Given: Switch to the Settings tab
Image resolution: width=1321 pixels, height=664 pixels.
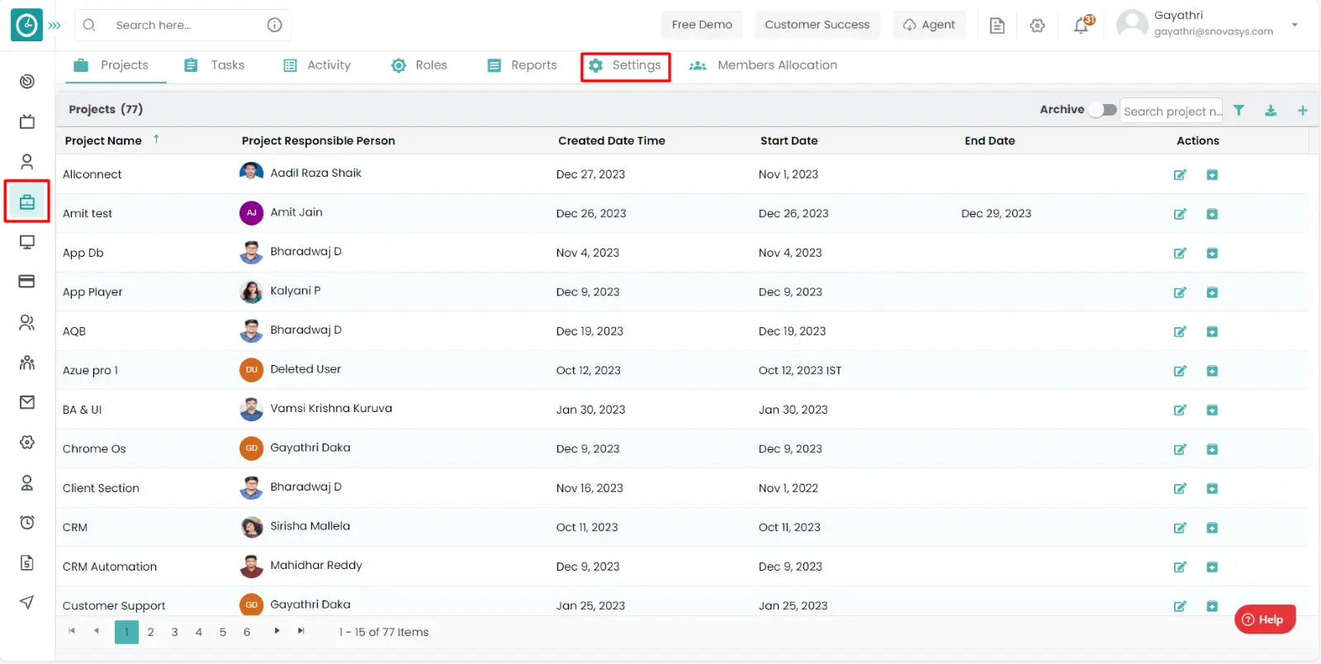Looking at the screenshot, I should click(625, 65).
